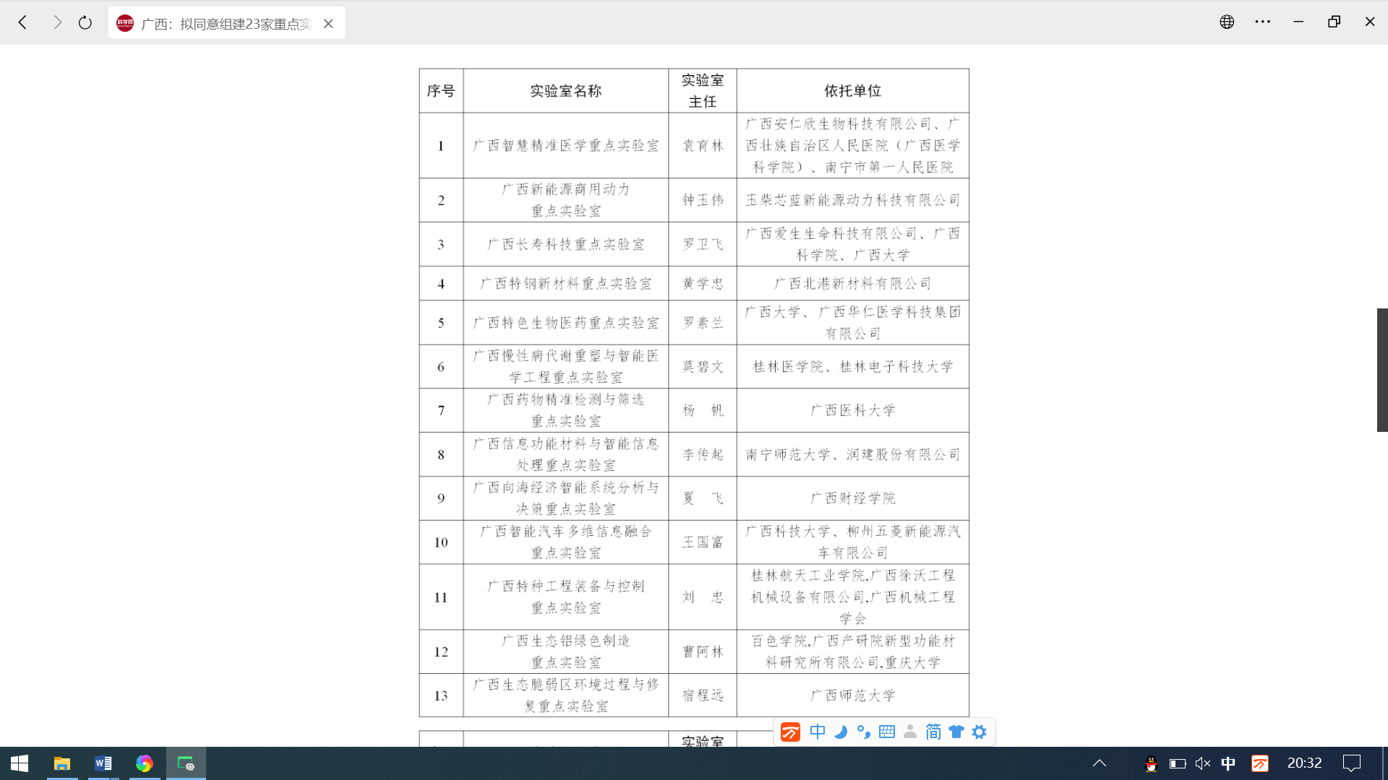Open the IME skin shirt icon
Image resolution: width=1388 pixels, height=780 pixels.
956,732
